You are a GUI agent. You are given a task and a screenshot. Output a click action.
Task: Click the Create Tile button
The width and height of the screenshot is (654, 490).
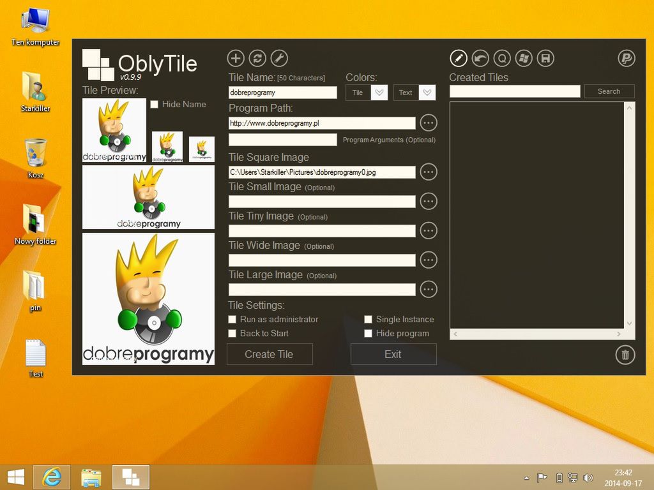coord(270,354)
